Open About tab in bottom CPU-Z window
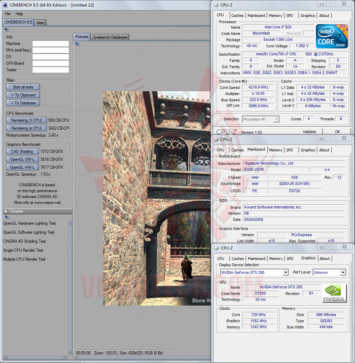 pos(324,258)
